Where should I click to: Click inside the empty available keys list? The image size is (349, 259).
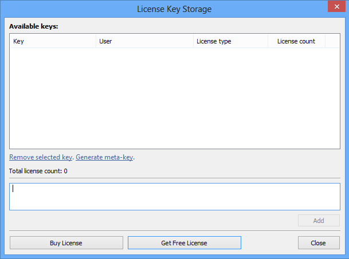[x=174, y=97]
